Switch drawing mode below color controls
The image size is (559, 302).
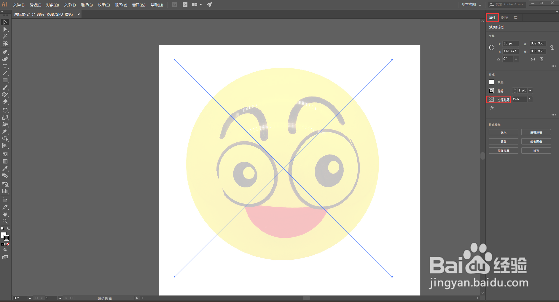pos(5,250)
